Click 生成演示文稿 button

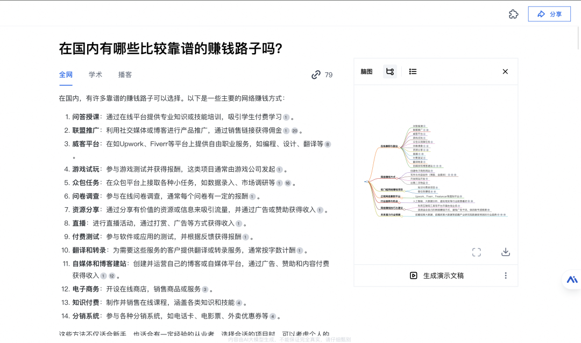tap(436, 275)
